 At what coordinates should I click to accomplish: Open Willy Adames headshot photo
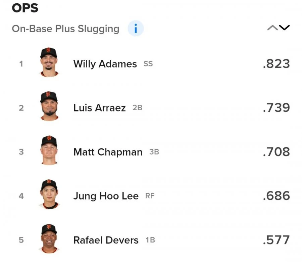[49, 62]
